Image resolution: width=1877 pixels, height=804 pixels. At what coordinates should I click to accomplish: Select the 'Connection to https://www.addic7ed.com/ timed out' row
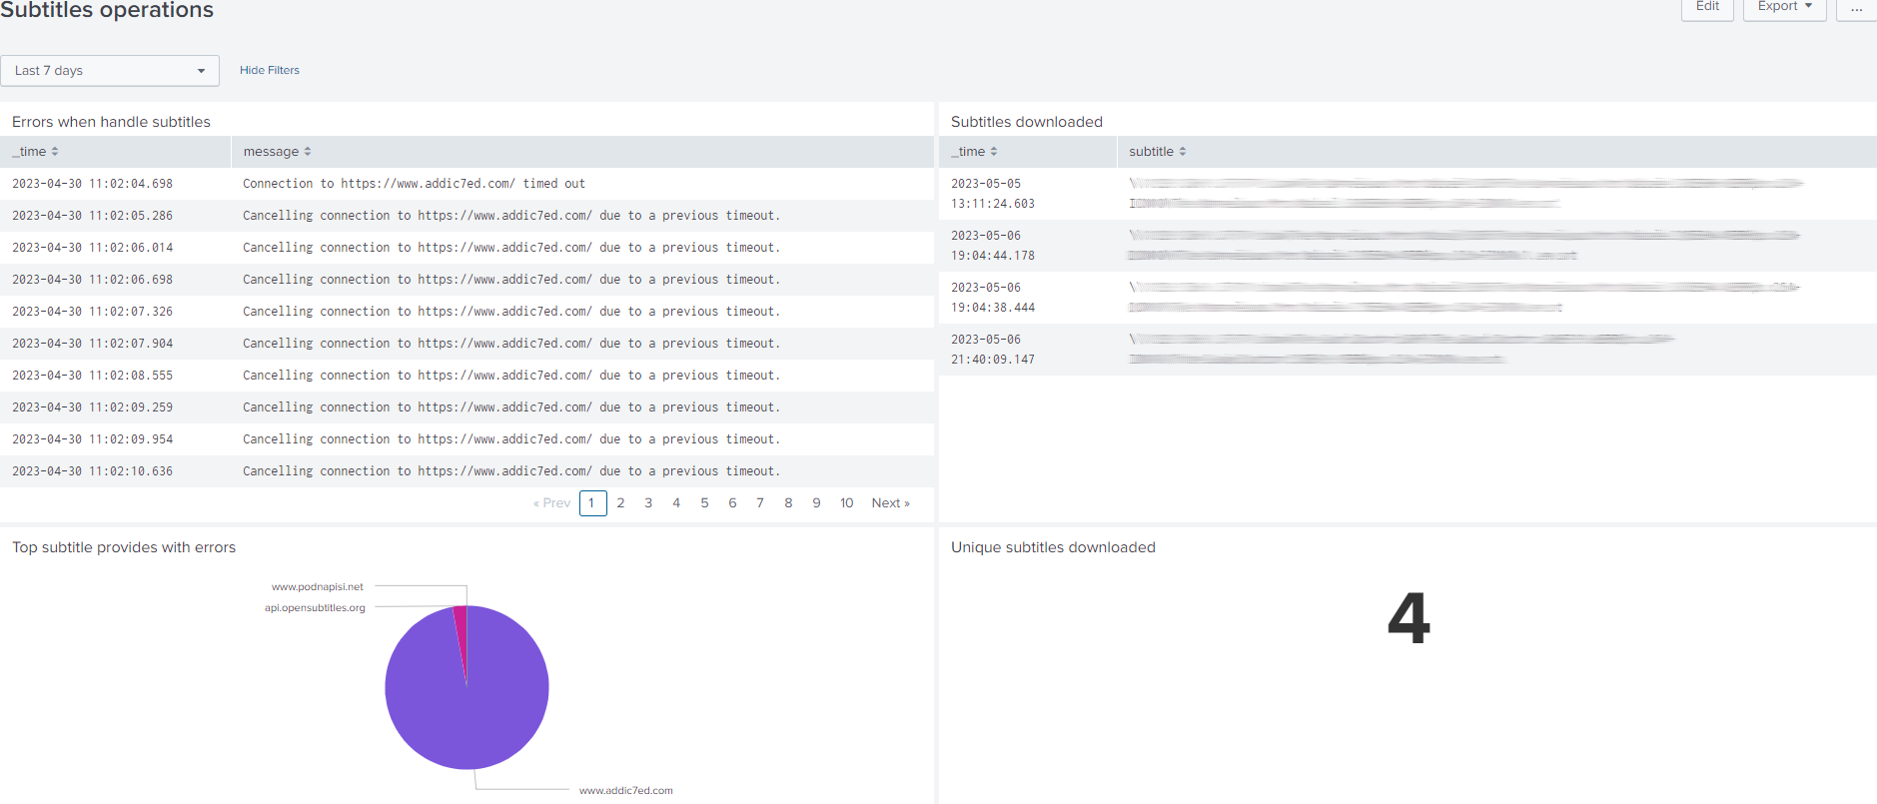467,184
